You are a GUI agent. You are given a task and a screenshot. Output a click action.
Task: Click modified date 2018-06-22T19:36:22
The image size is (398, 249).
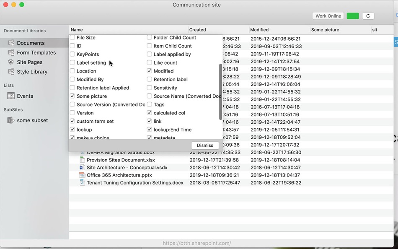(276, 183)
